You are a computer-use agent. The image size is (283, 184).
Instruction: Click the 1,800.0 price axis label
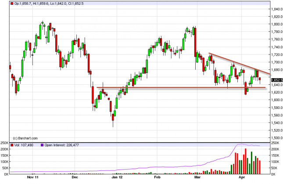click(277, 24)
